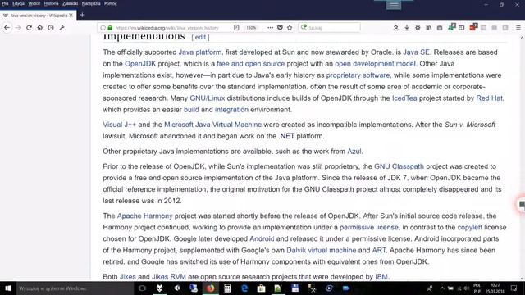Open the Java SE link
Image resolution: width=525 pixels, height=295 pixels.
click(416, 52)
